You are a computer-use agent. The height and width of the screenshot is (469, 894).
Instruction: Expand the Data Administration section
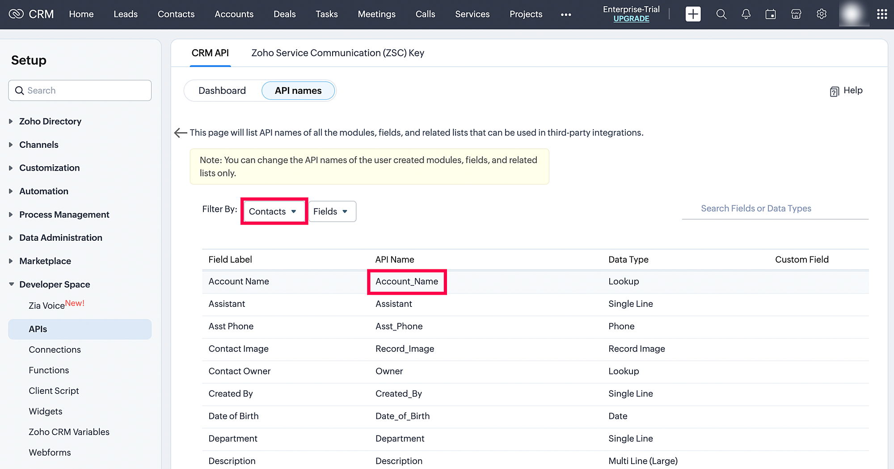tap(61, 238)
